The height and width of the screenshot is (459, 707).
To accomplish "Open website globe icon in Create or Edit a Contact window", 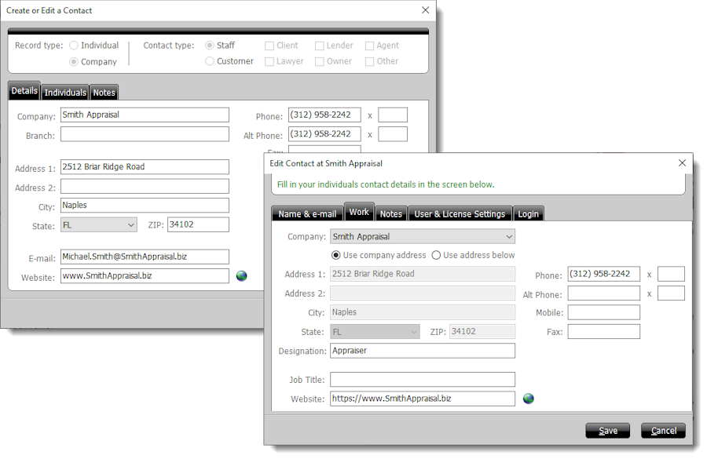I will [x=242, y=275].
